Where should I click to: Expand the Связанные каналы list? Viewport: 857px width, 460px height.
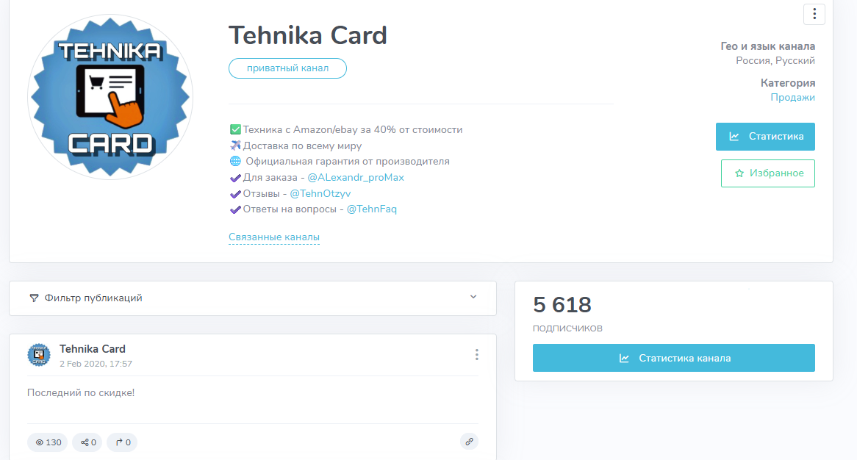(273, 237)
